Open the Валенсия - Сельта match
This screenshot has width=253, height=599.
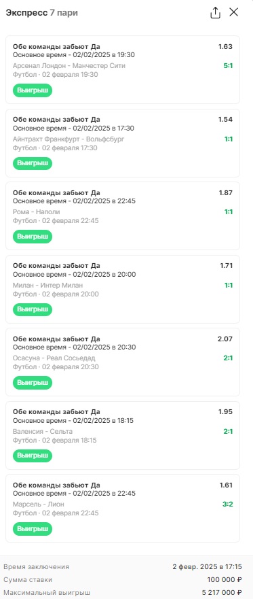click(x=43, y=432)
